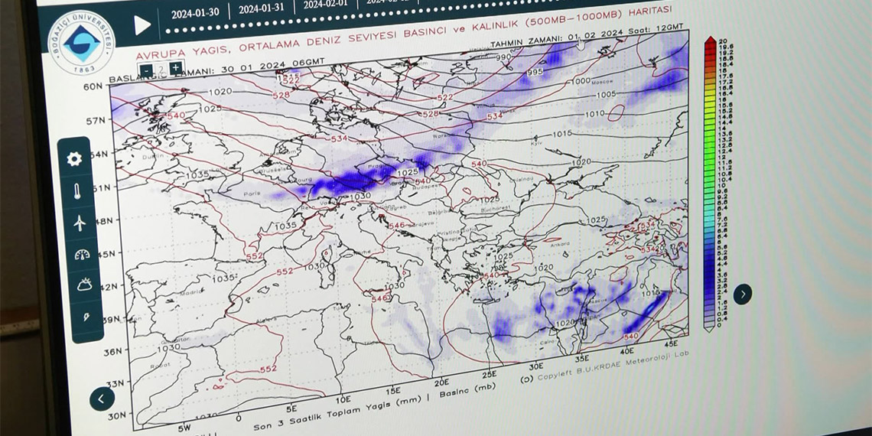This screenshot has height=436, width=872.
Task: Open the pressure gauge map icon
Action: click(x=82, y=255)
